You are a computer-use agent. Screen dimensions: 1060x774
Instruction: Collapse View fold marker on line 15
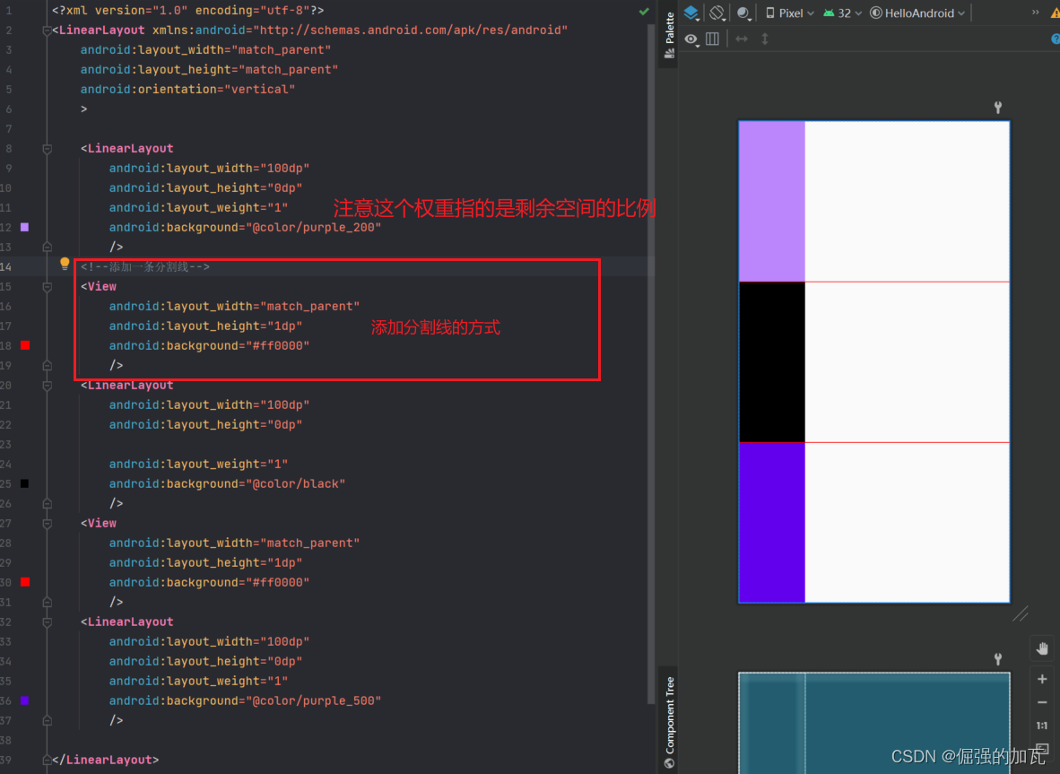[x=48, y=287]
